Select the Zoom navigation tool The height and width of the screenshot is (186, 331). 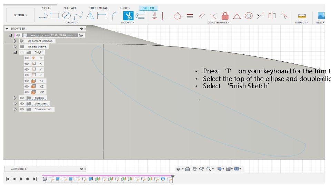tap(201, 169)
